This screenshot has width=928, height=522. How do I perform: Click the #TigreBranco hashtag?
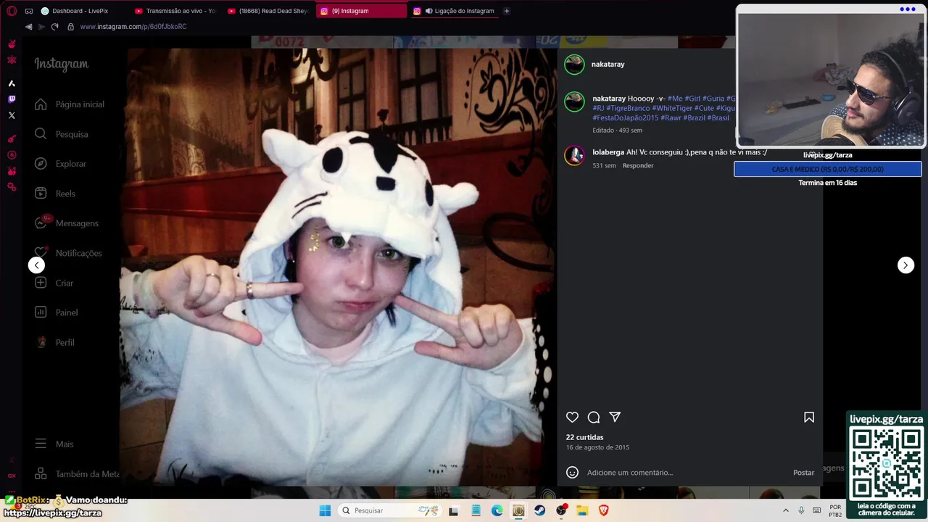(628, 108)
